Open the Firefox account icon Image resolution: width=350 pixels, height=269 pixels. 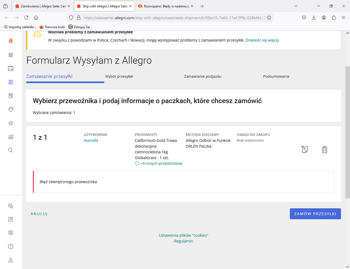click(324, 18)
